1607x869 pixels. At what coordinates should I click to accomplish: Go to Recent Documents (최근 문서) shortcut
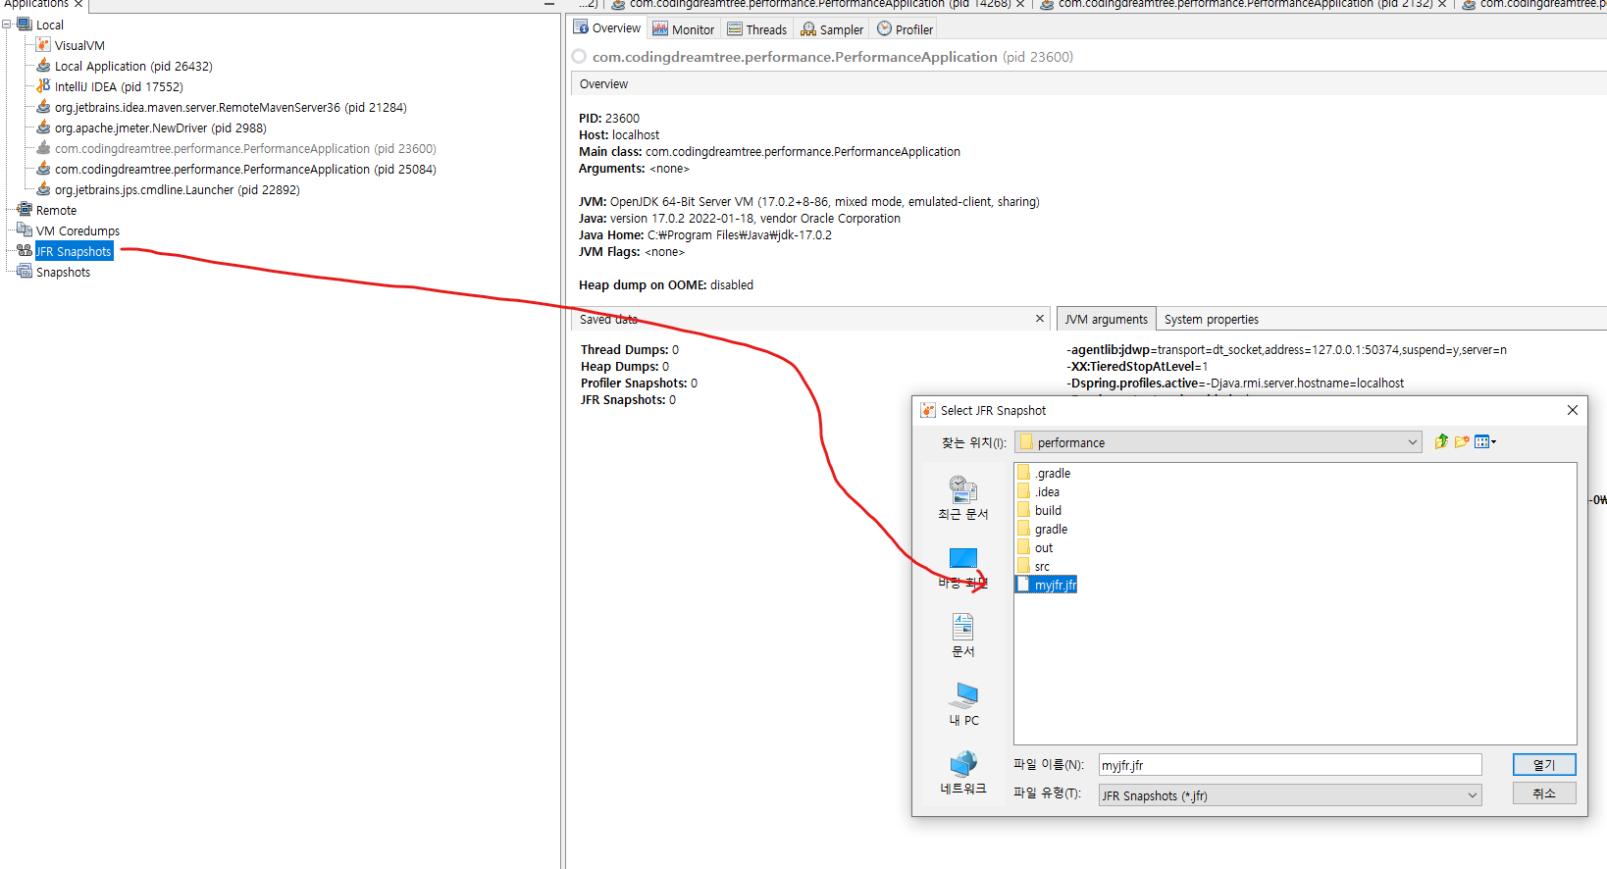(963, 498)
